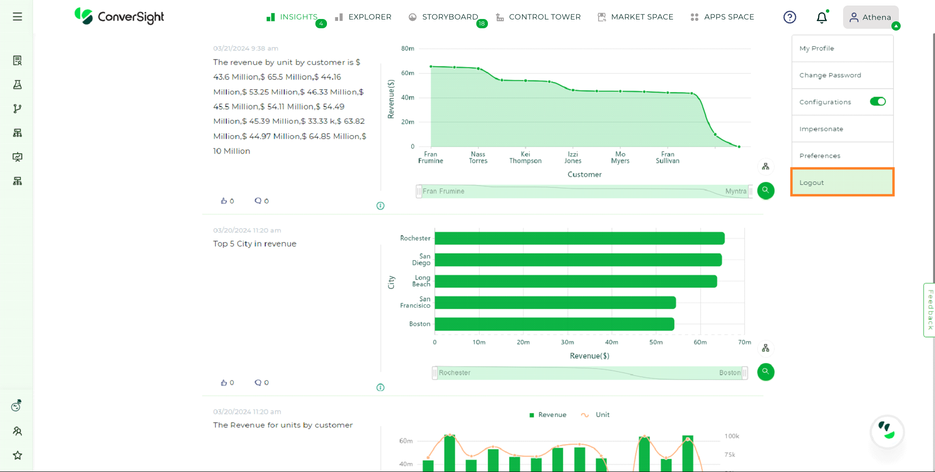Click the Rochester revenue bar
This screenshot has height=472, width=935.
coord(579,238)
